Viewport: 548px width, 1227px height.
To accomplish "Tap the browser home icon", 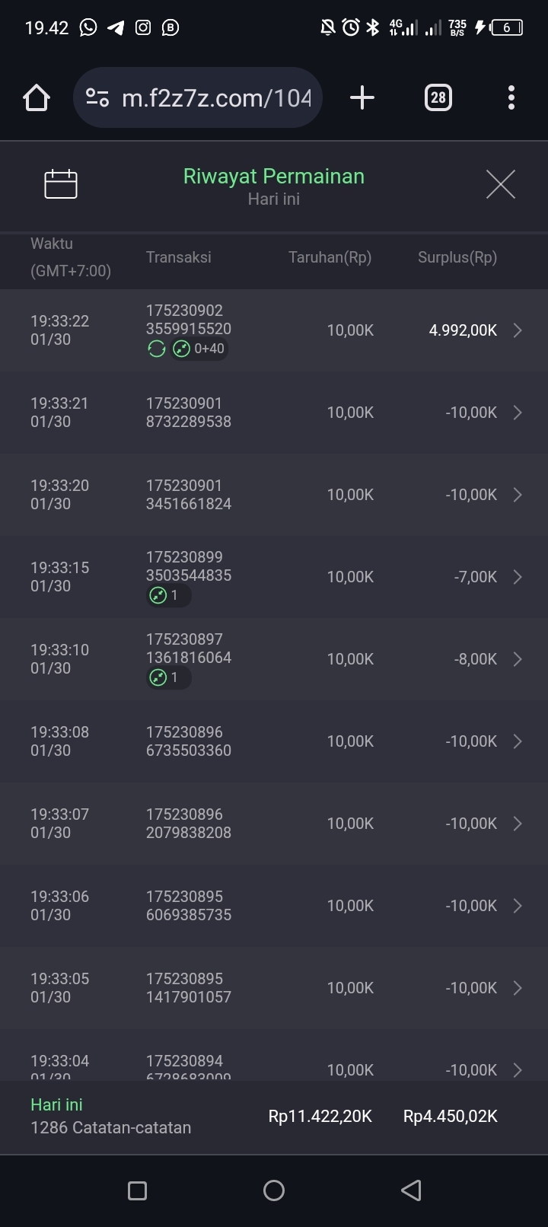I will [37, 97].
